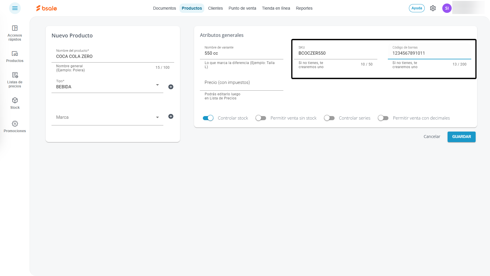The height and width of the screenshot is (276, 490).
Task: Open Reportes menu
Action: coord(304,8)
